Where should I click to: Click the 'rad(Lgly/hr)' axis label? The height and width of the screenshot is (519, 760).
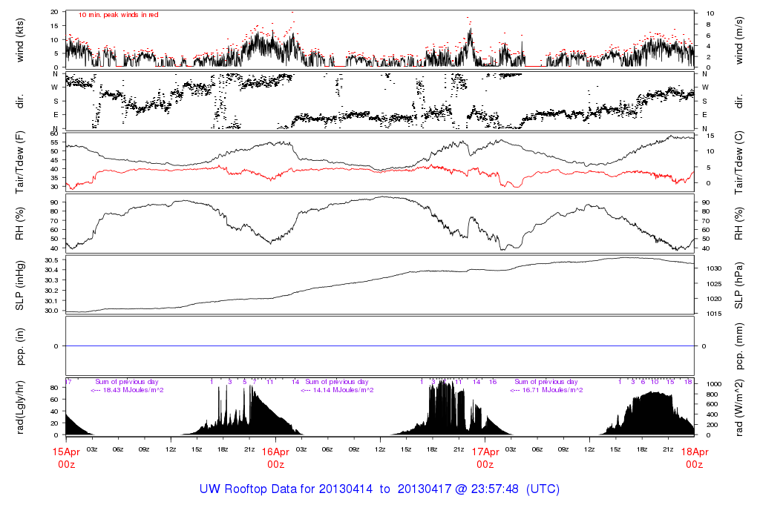20,408
